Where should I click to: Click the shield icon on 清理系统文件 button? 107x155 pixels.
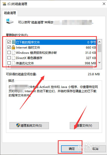(18, 125)
